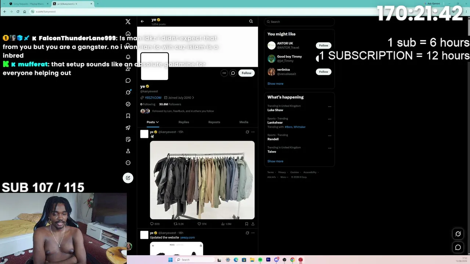Screen dimensions: 470x264
Task: Follow ANTOR UK
Action: [323, 45]
